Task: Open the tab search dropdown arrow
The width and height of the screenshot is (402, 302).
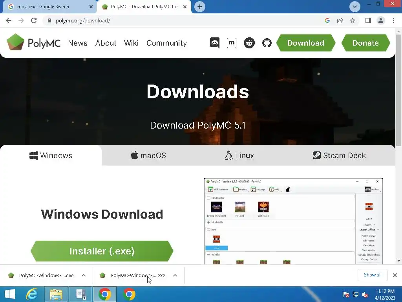Action: point(355,7)
